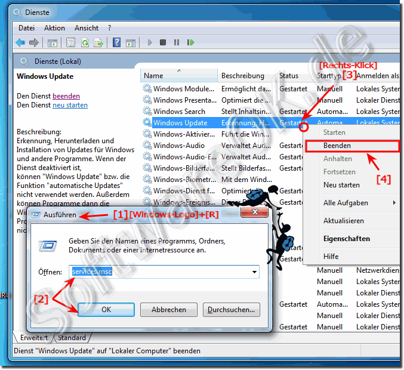The width and height of the screenshot is (404, 370).
Task: Click the Netzwerkdien... logon cell
Action: coord(378,270)
